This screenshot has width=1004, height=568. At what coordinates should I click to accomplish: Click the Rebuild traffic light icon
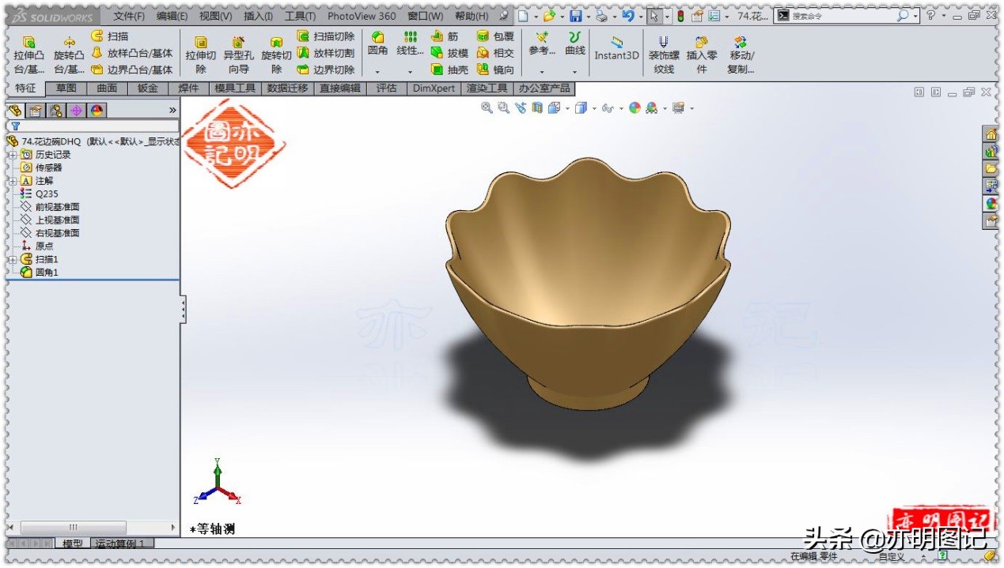(x=680, y=16)
